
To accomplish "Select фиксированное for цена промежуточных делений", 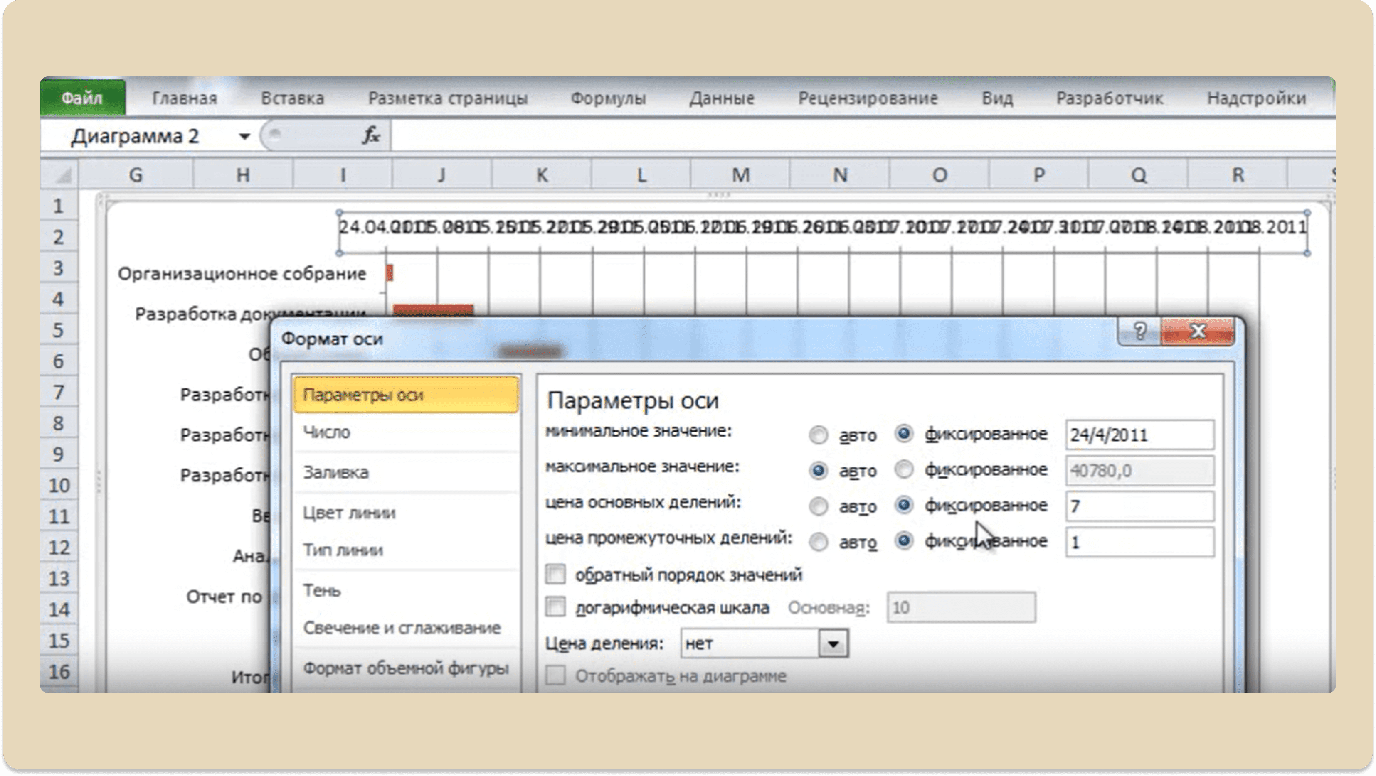I will coord(904,540).
